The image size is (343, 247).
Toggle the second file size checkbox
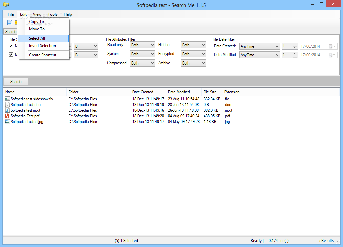click(x=11, y=54)
